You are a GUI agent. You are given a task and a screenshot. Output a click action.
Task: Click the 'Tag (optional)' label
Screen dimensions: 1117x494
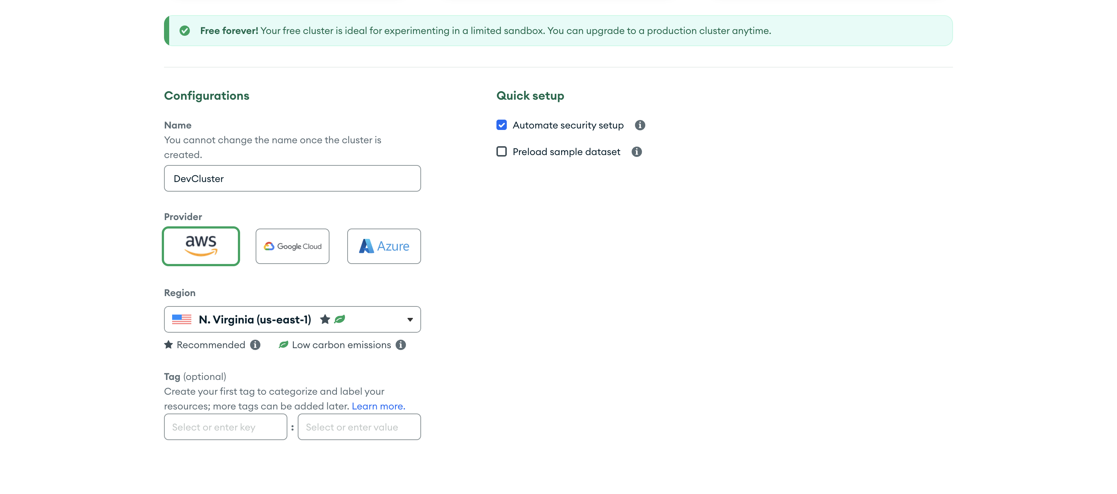tap(195, 377)
